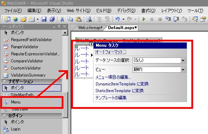208x134 pixels.
Task: Click メニュー項目の編集... link
Action: coord(113,77)
